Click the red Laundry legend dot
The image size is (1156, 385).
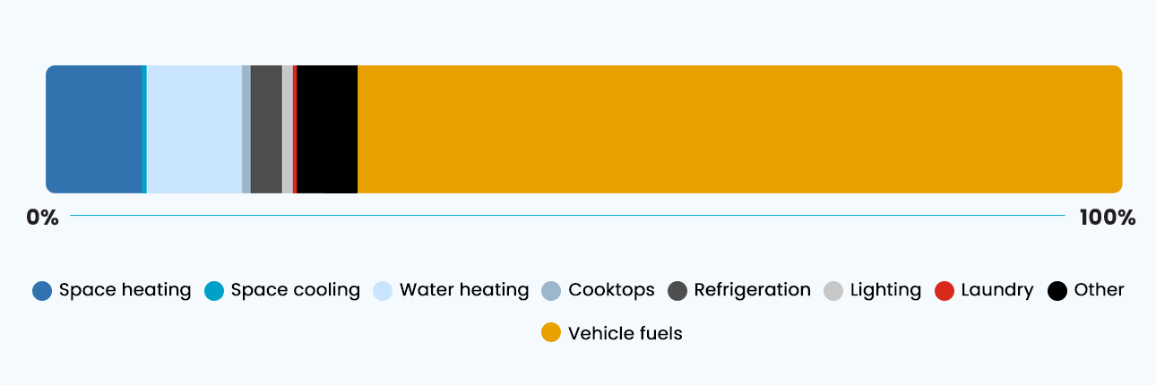click(x=945, y=291)
